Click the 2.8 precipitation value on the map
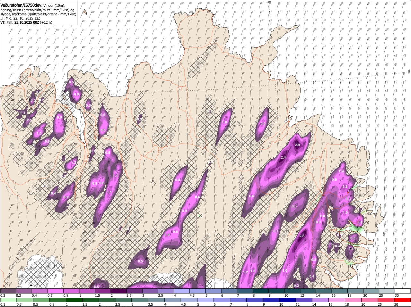The height and width of the screenshot is (307, 411). tap(302, 236)
